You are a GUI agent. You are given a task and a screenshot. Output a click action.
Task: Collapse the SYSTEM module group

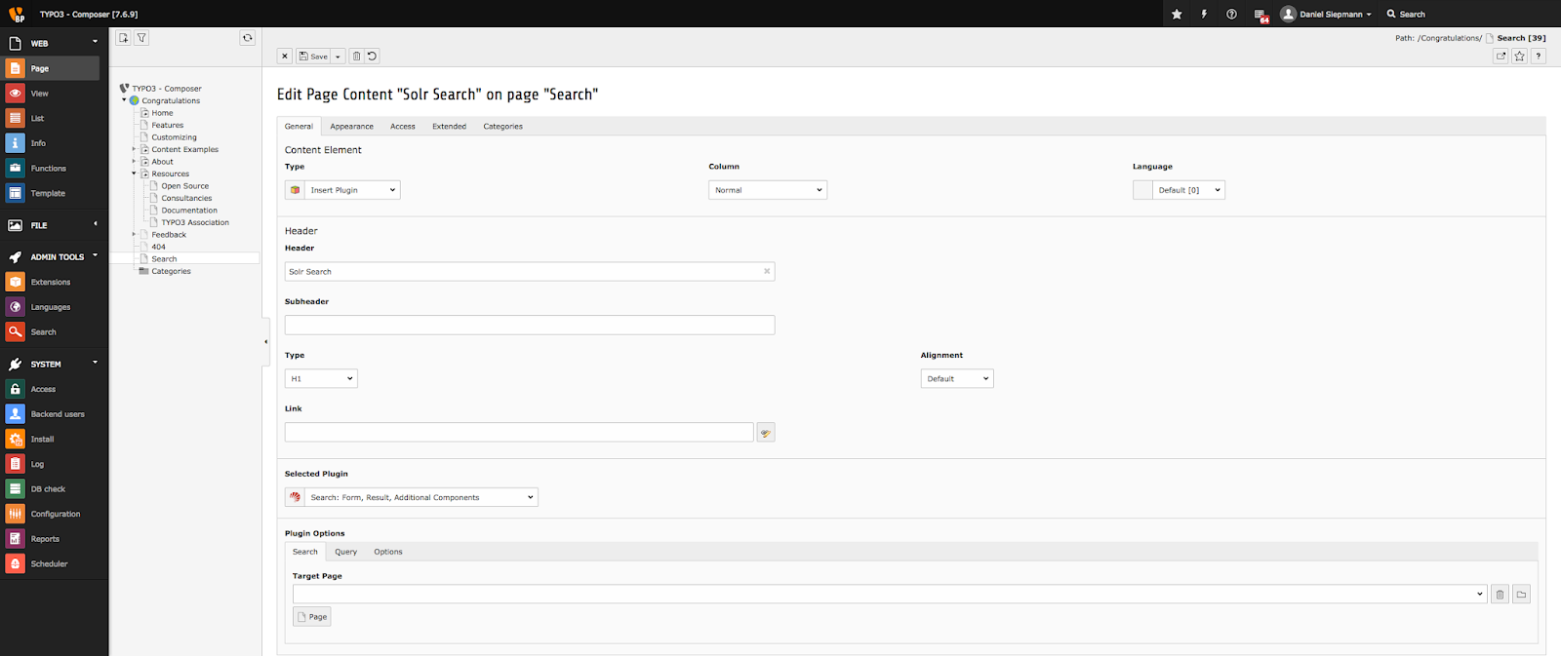95,363
